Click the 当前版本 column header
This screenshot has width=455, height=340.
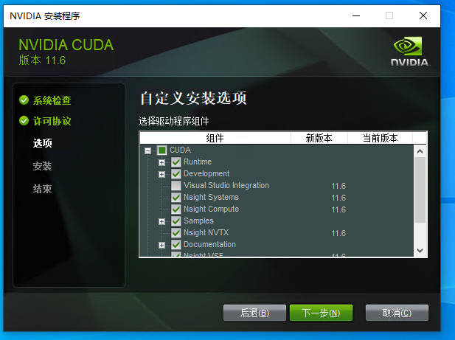[x=380, y=138]
